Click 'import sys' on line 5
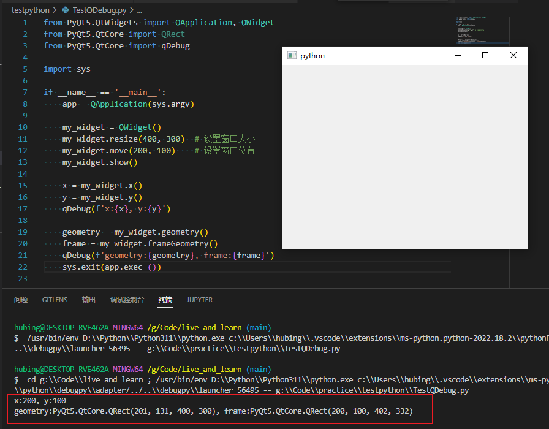The image size is (549, 429). pyautogui.click(x=67, y=69)
